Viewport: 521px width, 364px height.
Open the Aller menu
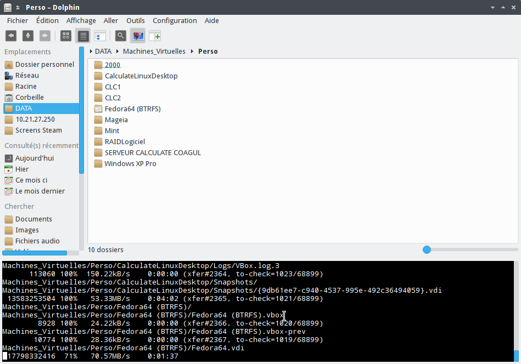pyautogui.click(x=111, y=21)
